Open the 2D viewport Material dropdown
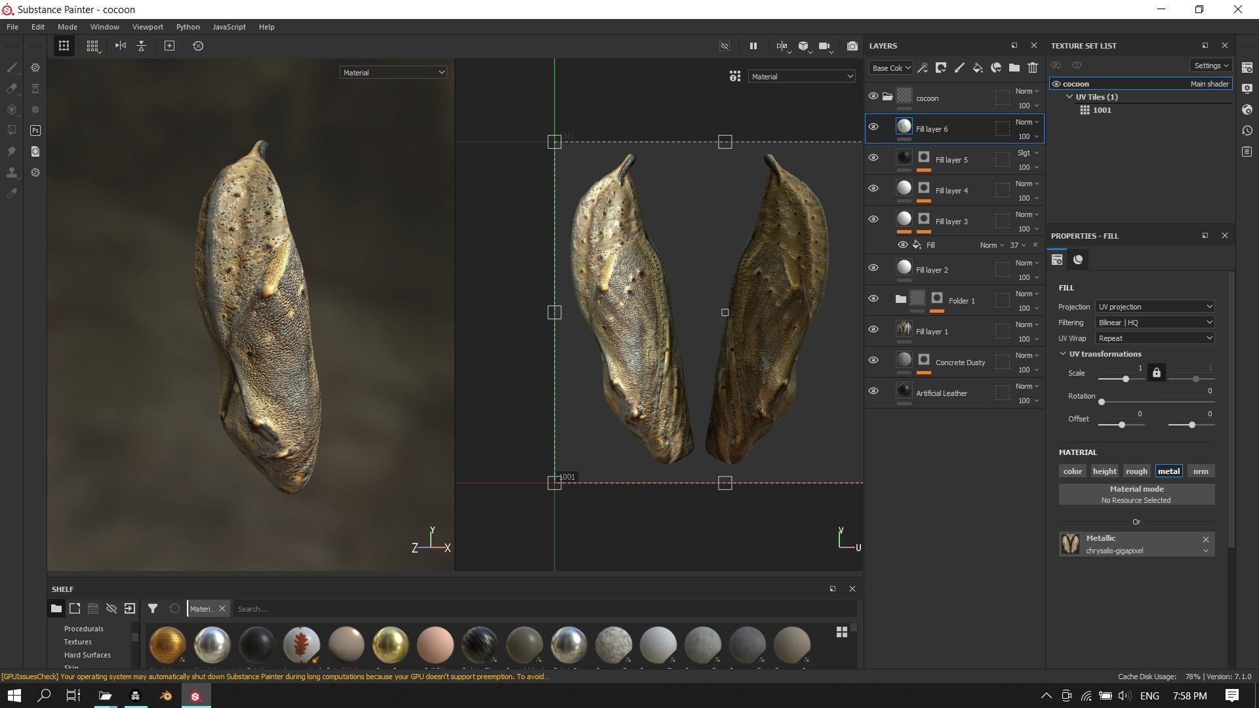Viewport: 1259px width, 708px height. 802,77
